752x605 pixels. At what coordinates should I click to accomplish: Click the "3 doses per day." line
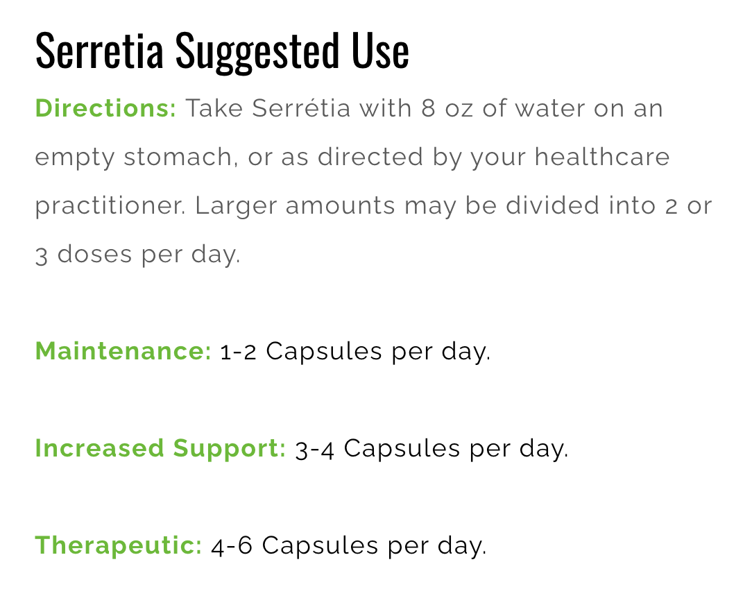pyautogui.click(x=137, y=255)
